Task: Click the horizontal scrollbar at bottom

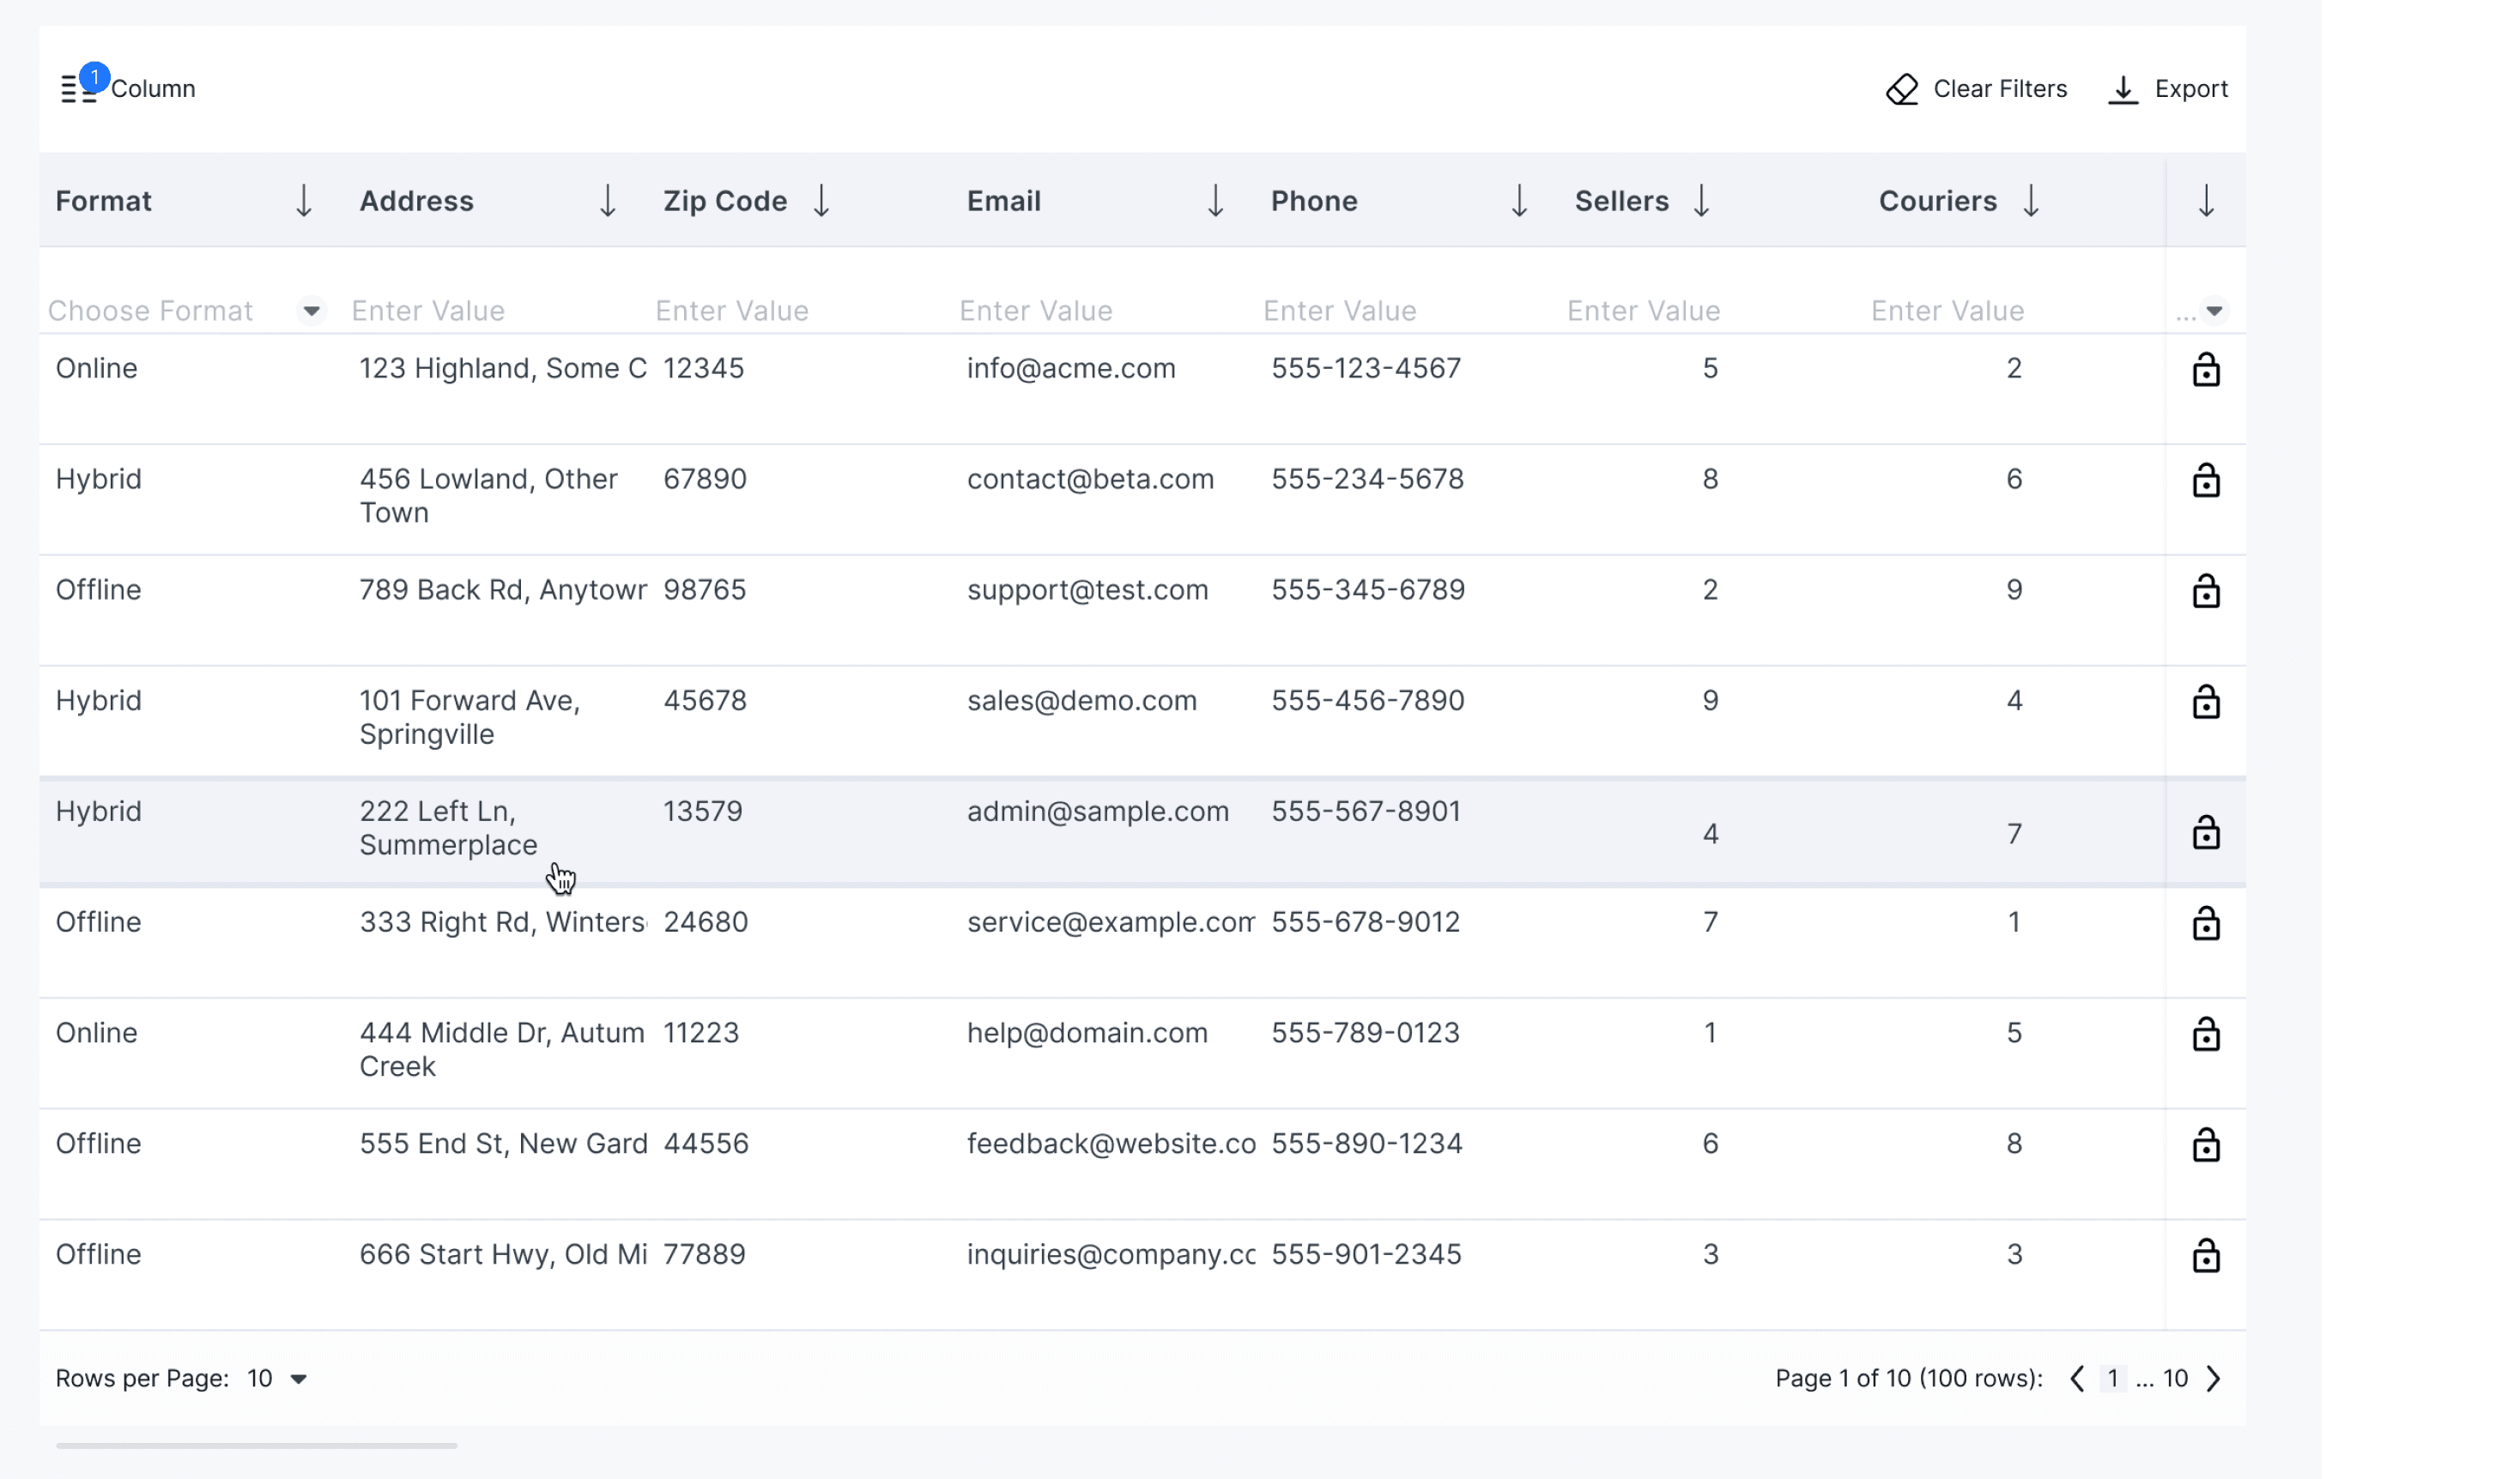Action: click(256, 1445)
